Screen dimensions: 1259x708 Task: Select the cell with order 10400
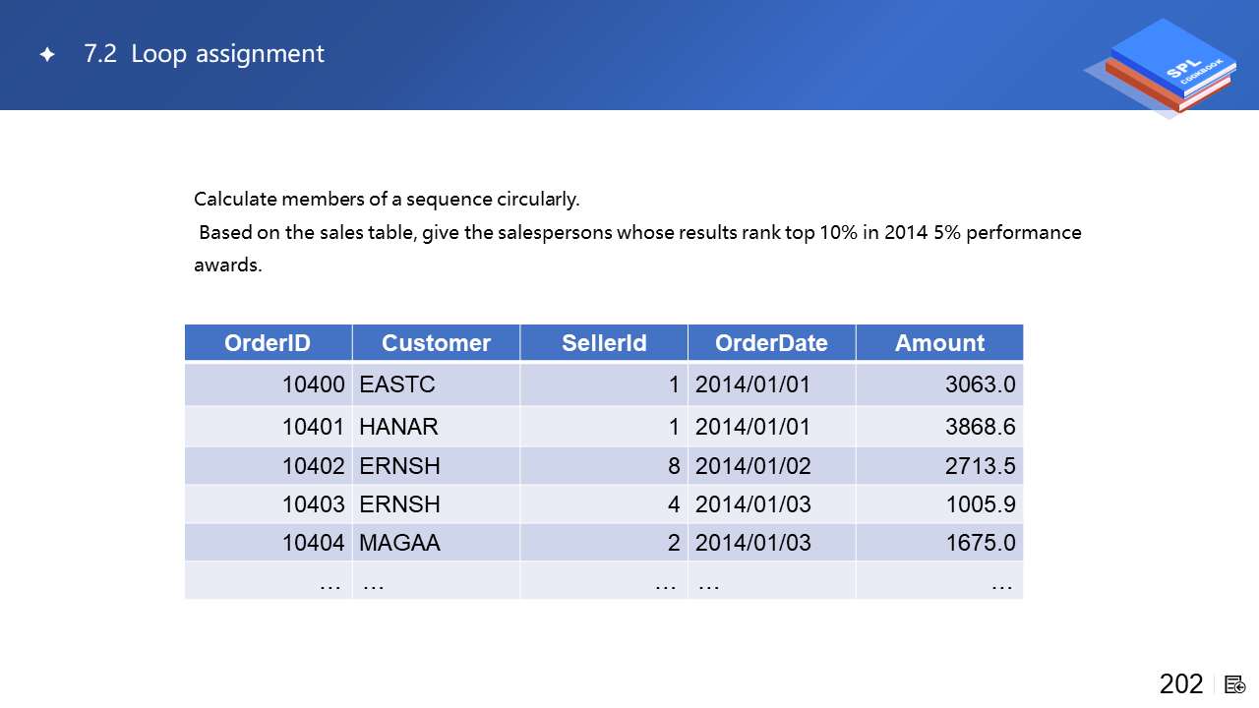click(313, 384)
